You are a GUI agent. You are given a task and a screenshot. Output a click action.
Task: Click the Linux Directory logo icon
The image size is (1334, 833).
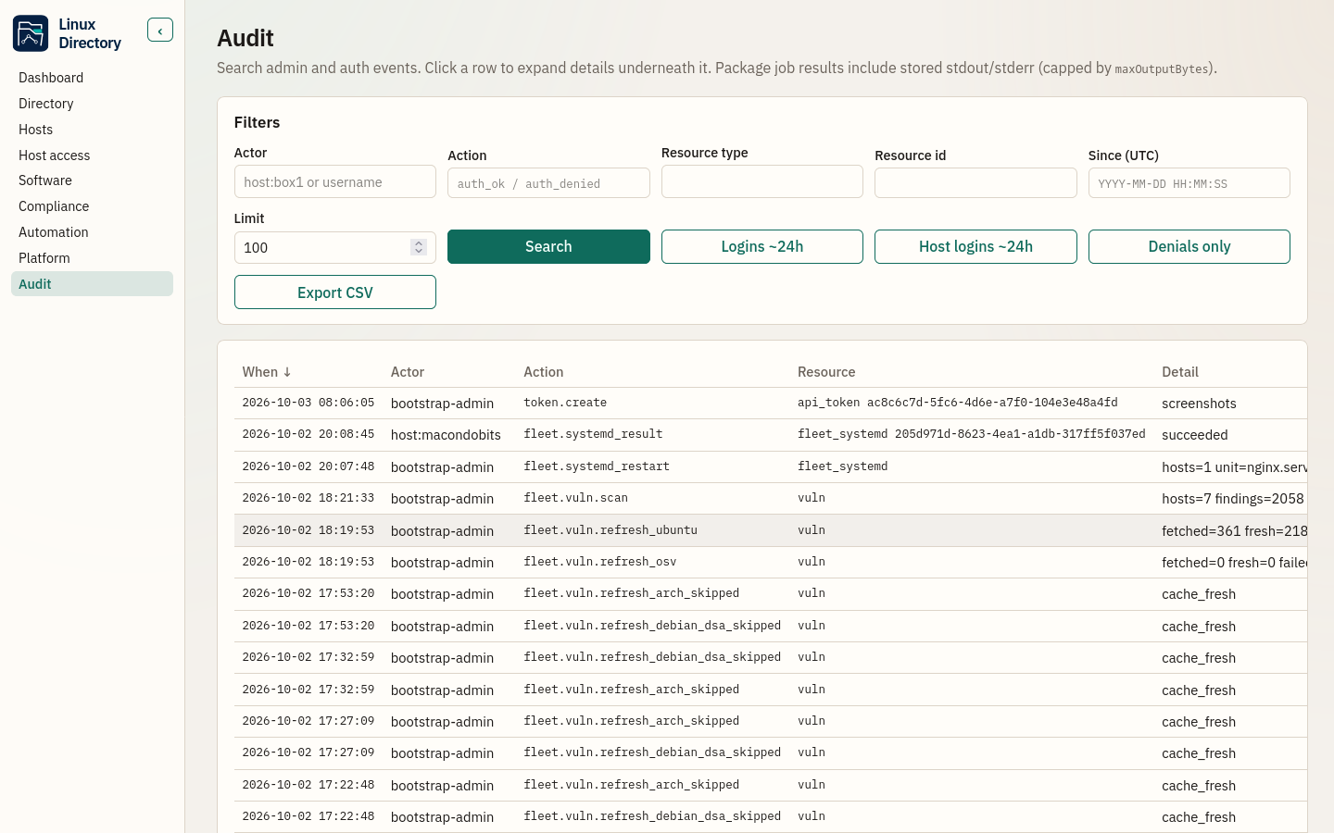(31, 33)
